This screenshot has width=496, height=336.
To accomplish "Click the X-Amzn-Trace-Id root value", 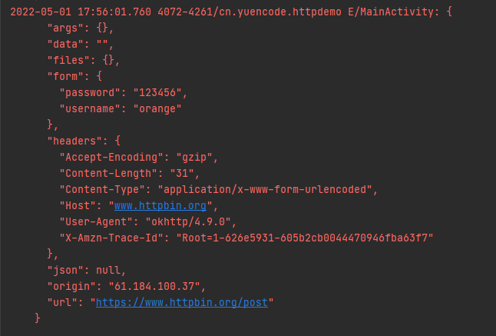I will coord(305,238).
